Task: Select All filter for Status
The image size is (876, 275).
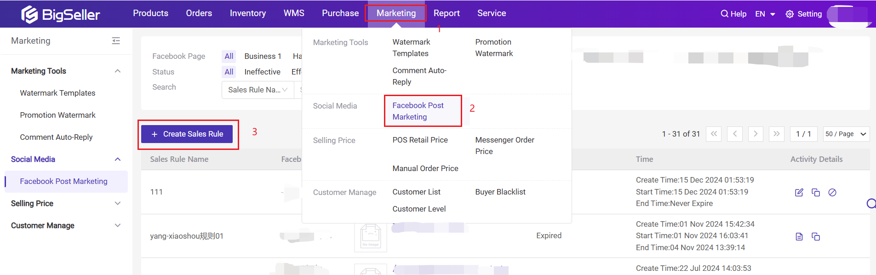Action: [229, 72]
